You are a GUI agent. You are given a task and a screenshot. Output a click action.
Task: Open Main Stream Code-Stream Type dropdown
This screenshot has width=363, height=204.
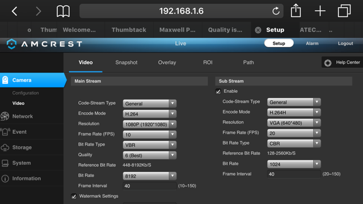[150, 103]
